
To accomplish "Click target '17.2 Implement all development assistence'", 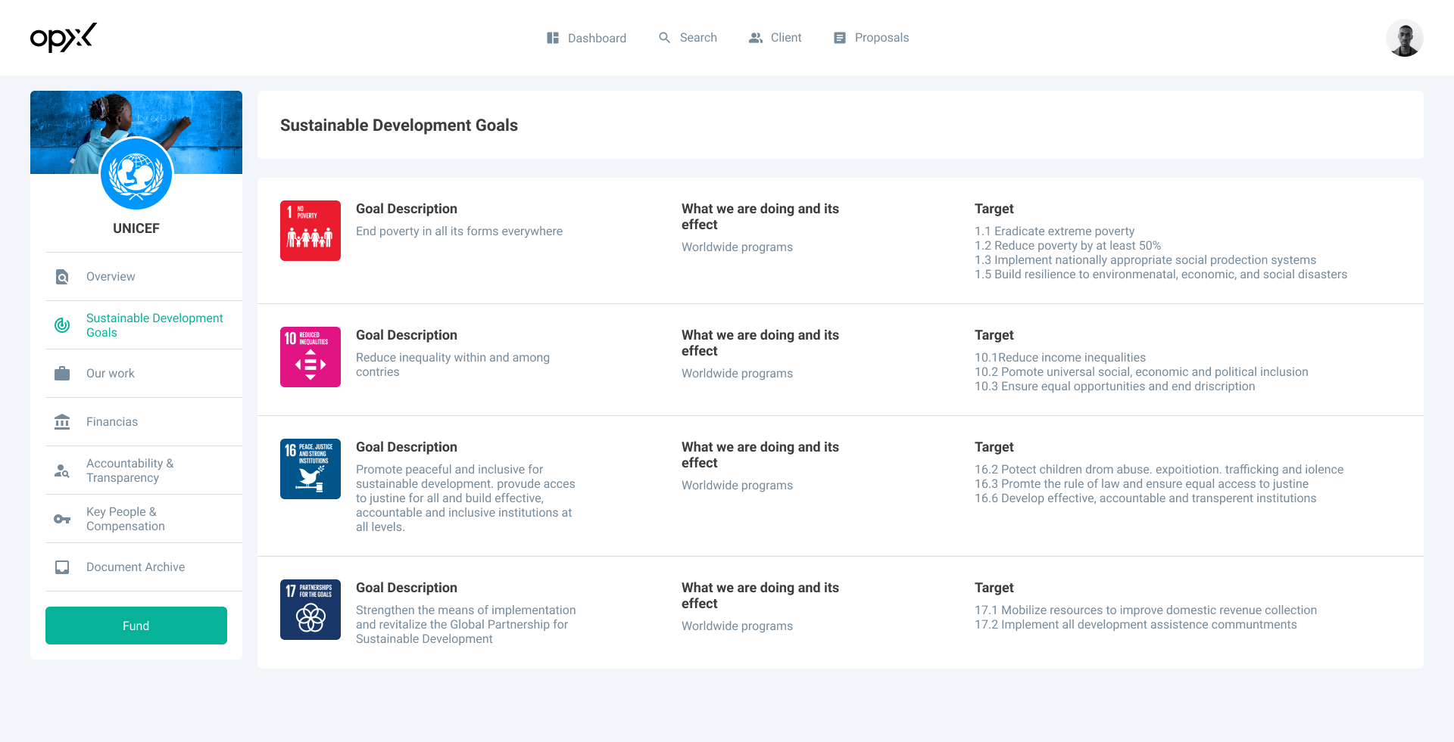I will (x=1136, y=625).
